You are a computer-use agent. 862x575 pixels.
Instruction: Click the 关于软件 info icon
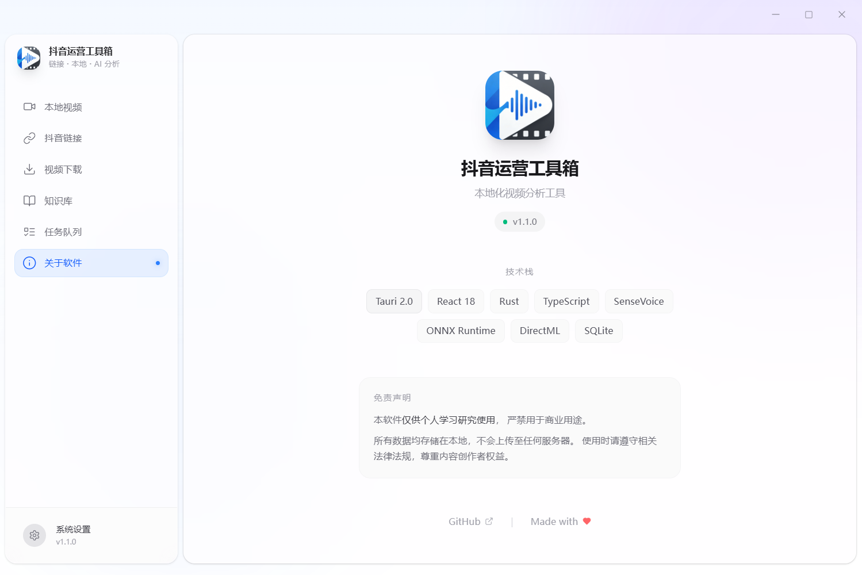click(x=30, y=263)
